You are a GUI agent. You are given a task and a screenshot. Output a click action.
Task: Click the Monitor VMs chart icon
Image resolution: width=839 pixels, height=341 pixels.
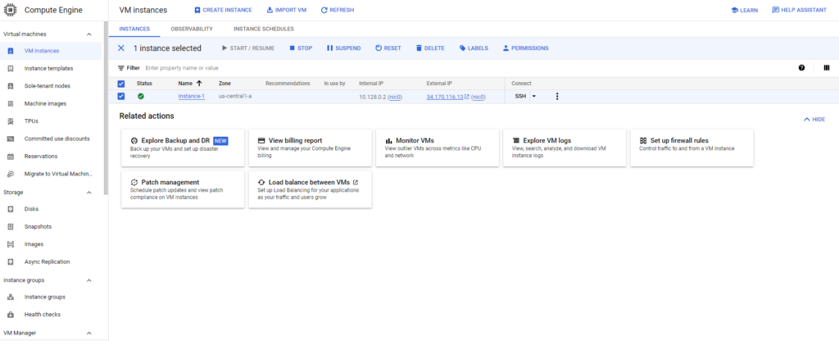click(x=389, y=141)
